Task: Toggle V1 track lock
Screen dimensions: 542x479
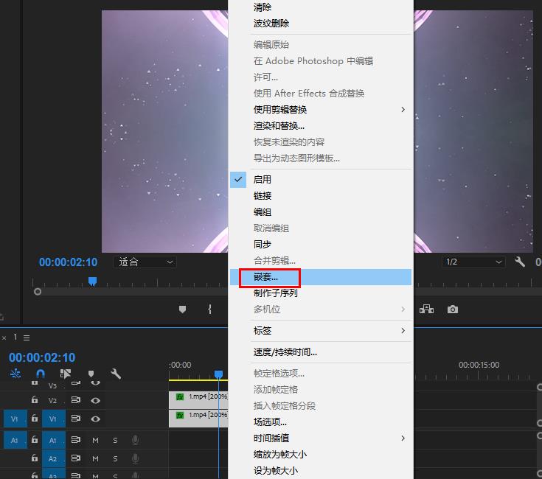Action: pyautogui.click(x=35, y=419)
